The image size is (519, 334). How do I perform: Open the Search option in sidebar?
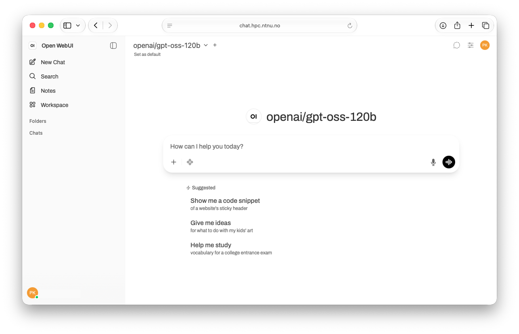tap(73, 76)
